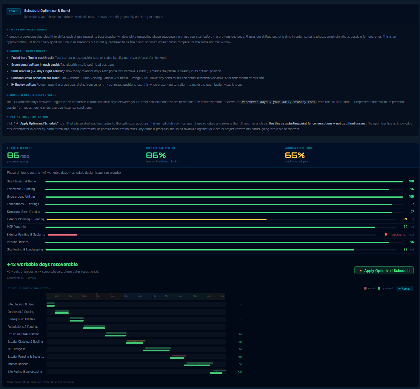Click the -20d shift label
Viewport: 420px width, 389px height.
pos(411,235)
